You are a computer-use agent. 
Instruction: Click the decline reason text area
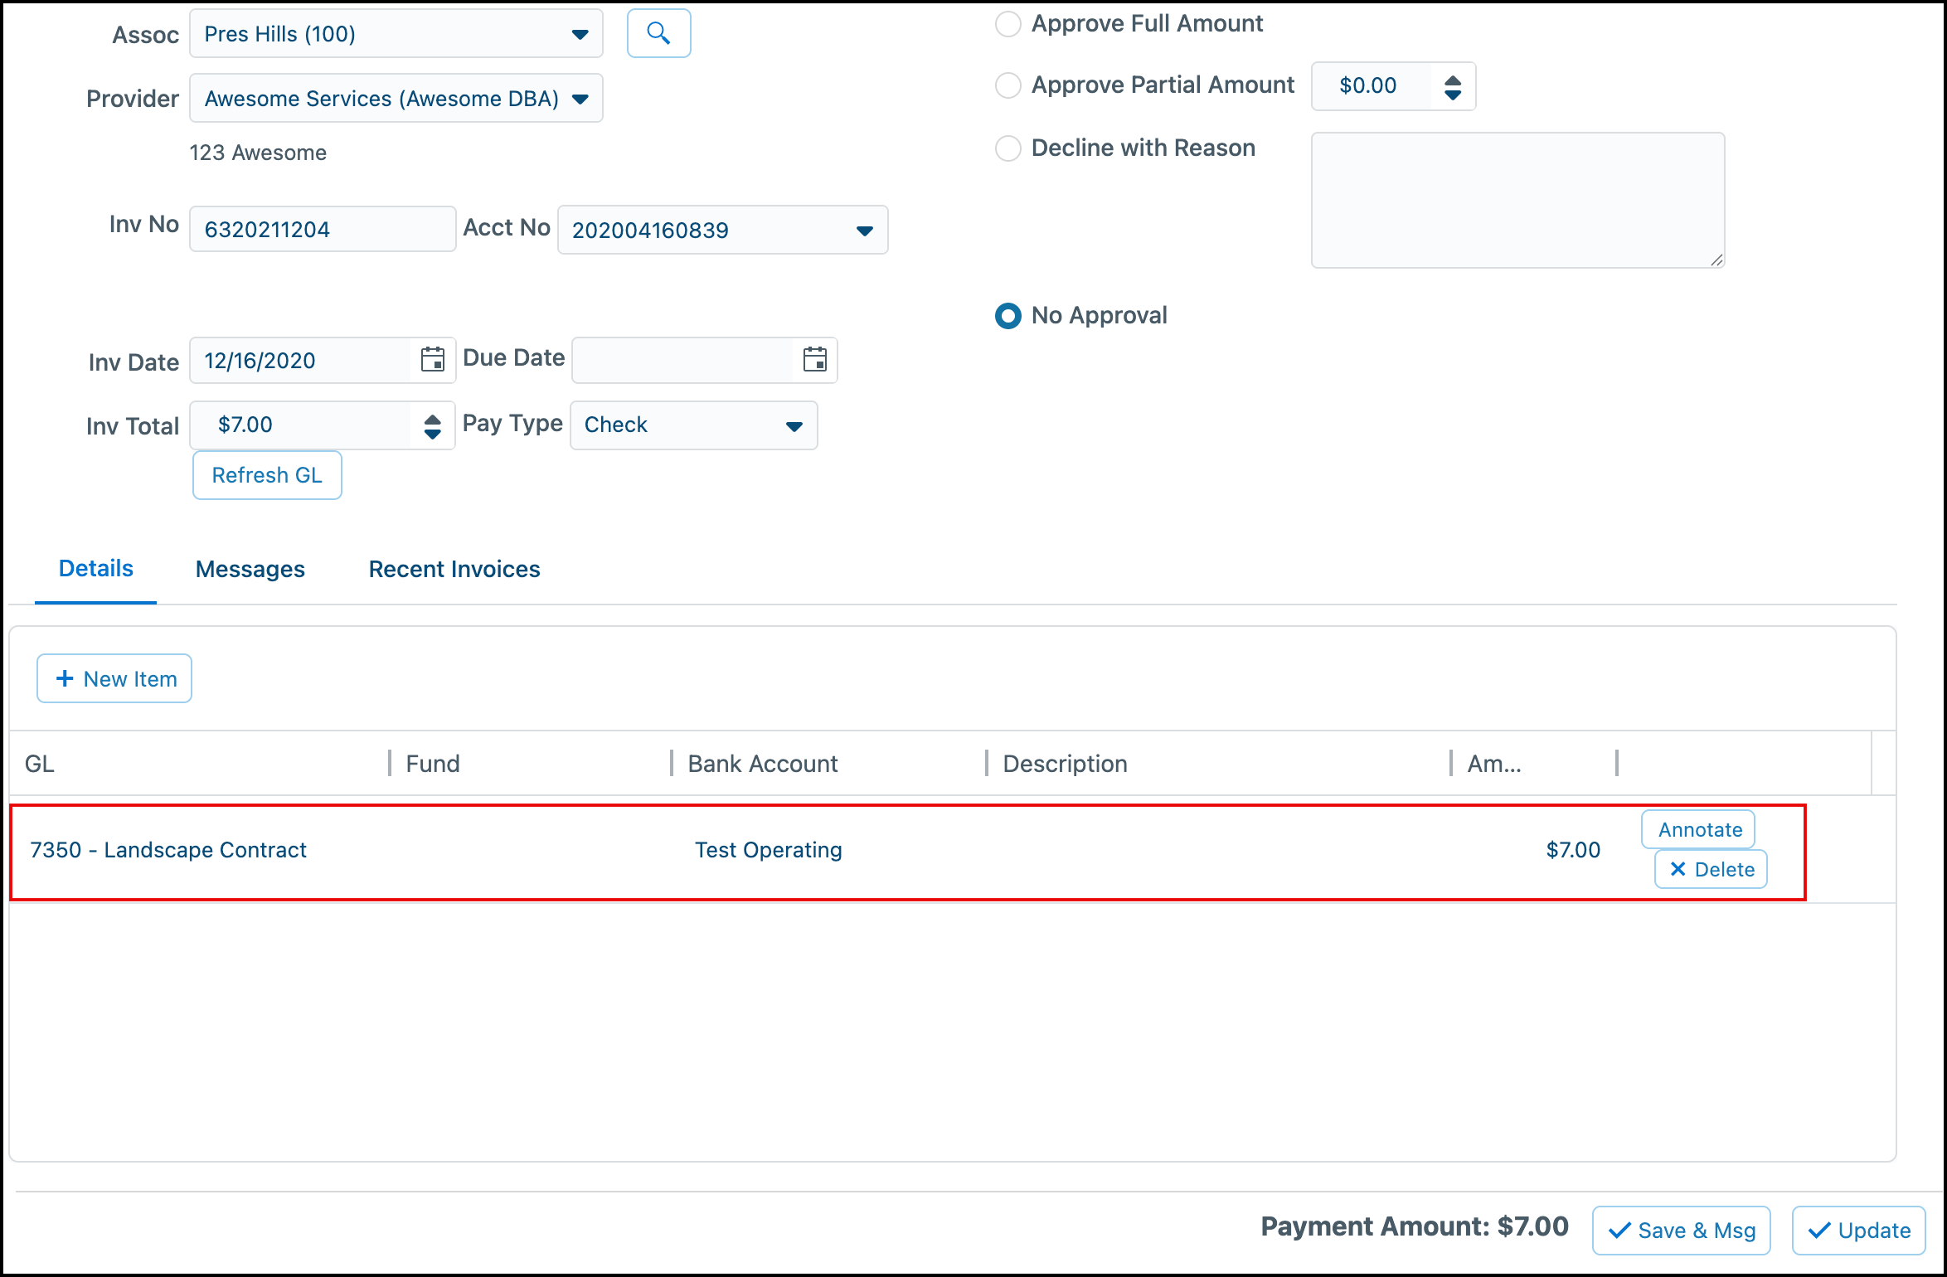(x=1517, y=200)
